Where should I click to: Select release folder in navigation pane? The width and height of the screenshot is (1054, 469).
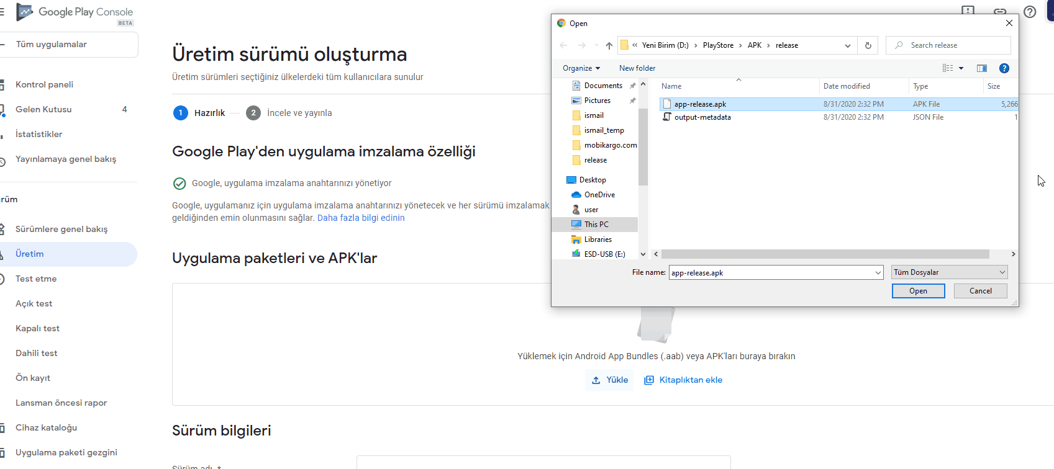(595, 160)
